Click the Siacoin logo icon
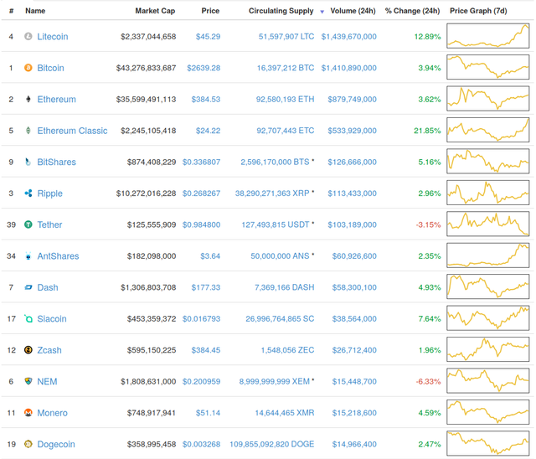Image resolution: width=536 pixels, height=459 pixels. pyautogui.click(x=28, y=318)
